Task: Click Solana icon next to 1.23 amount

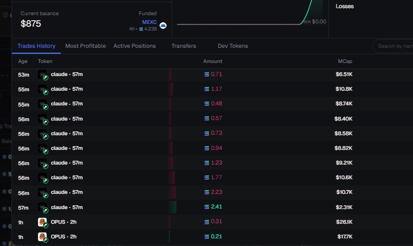Action: pyautogui.click(x=207, y=163)
